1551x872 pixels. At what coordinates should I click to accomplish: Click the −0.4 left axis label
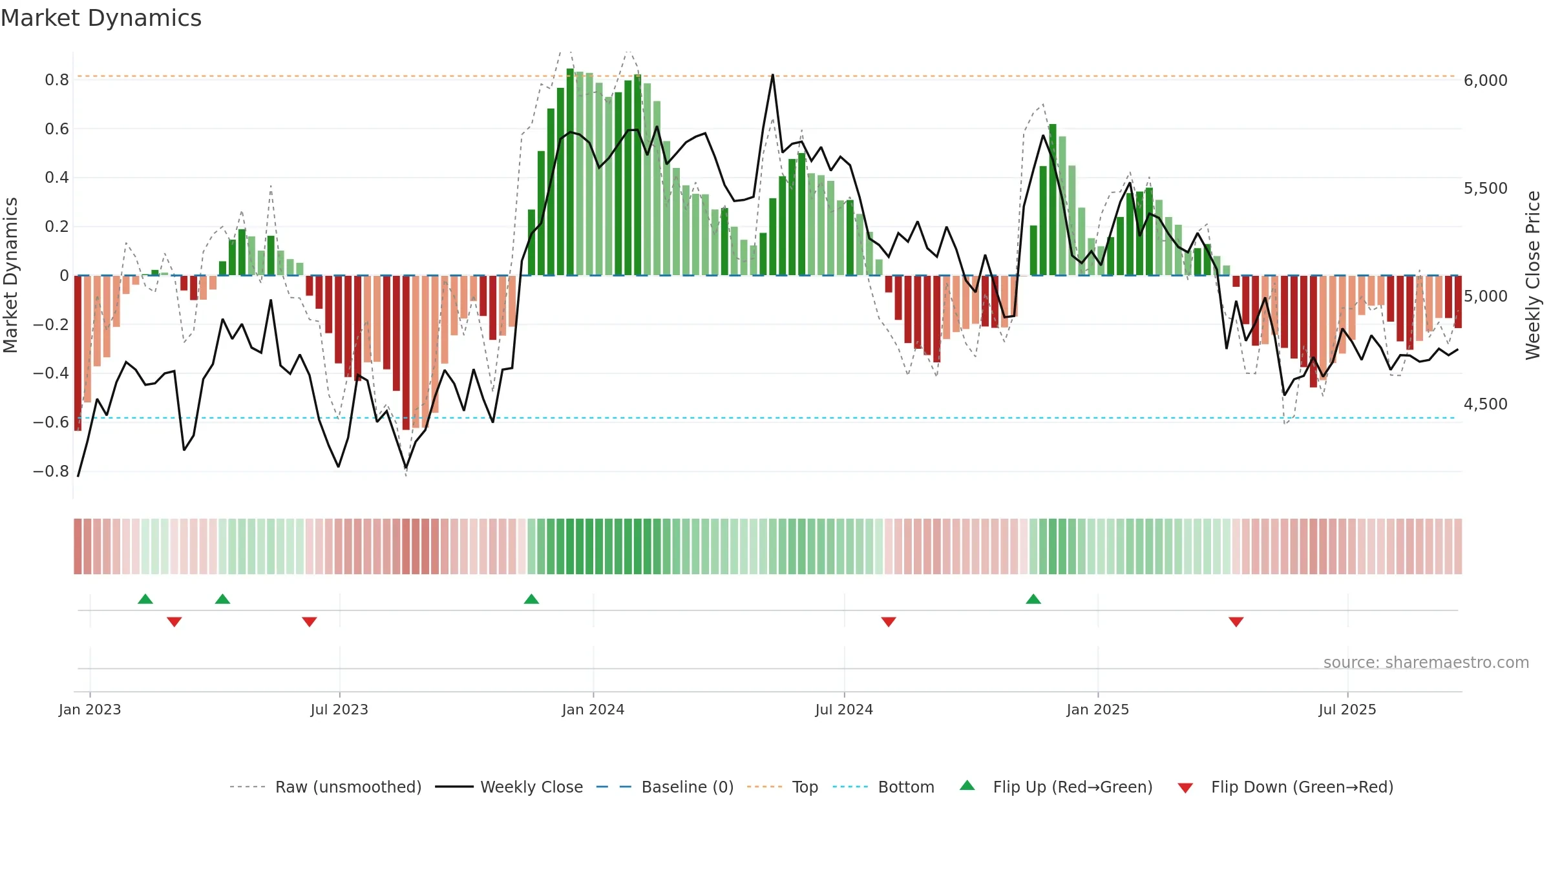pos(51,373)
